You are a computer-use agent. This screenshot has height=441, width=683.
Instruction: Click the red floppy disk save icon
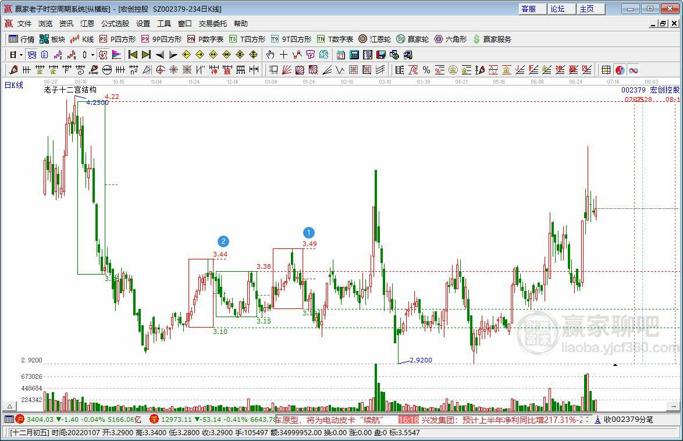pyautogui.click(x=381, y=55)
